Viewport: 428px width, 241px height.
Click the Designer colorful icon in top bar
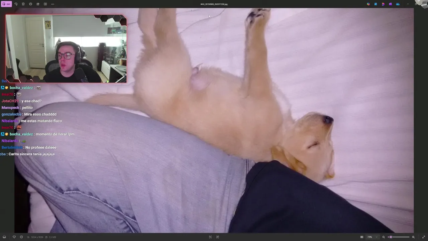368,4
